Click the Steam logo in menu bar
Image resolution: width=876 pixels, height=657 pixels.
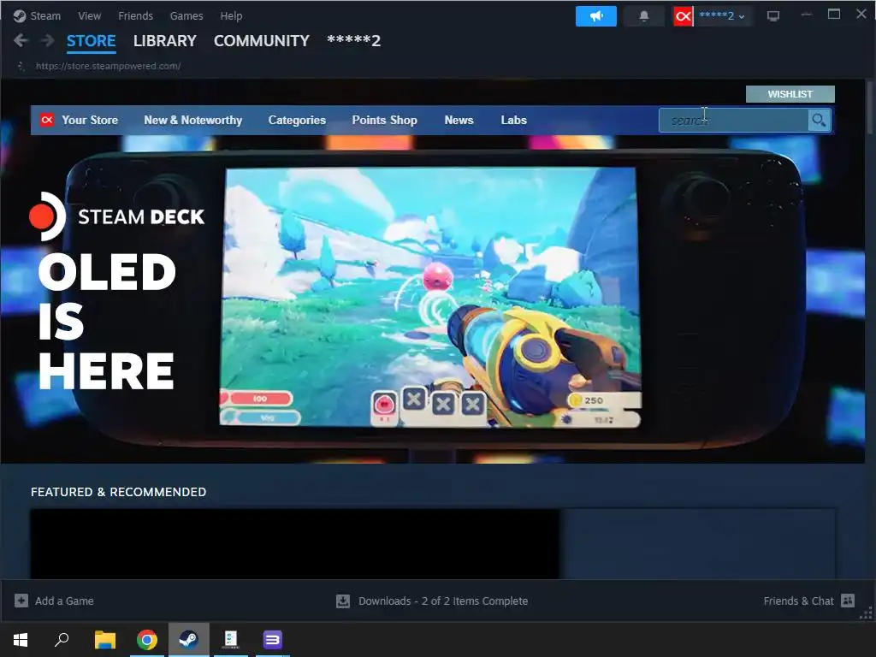(x=20, y=15)
